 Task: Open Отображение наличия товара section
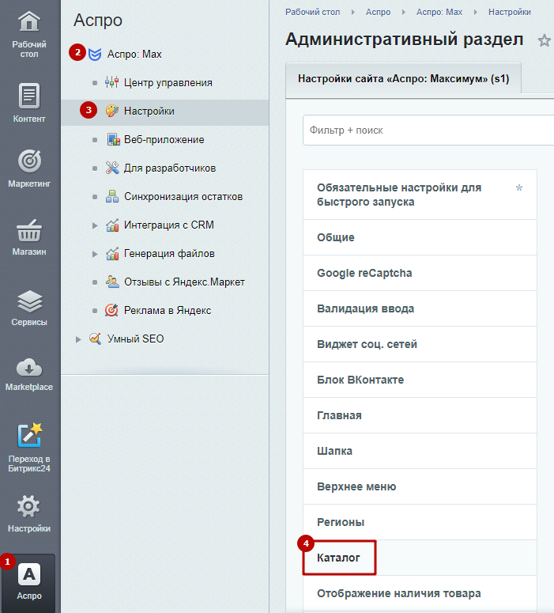(x=420, y=593)
